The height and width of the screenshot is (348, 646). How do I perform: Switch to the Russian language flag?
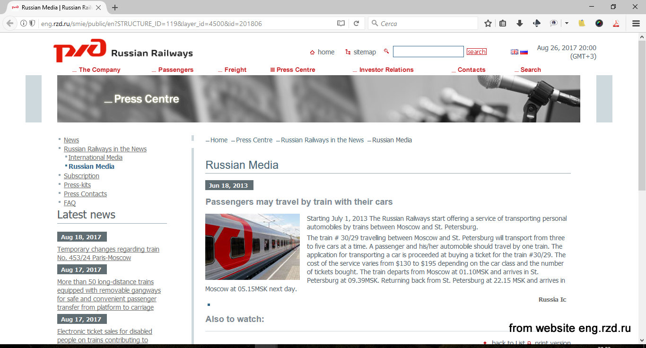524,52
